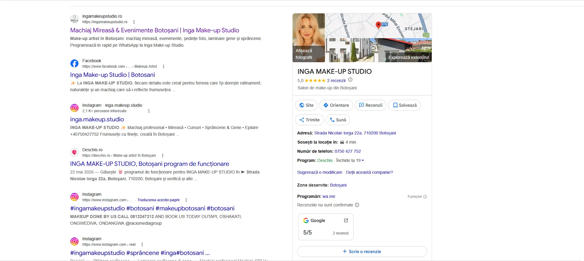Open options menu for #ingamakeupstudio #botosani Instagram result
The width and height of the screenshot is (584, 261).
(186, 200)
